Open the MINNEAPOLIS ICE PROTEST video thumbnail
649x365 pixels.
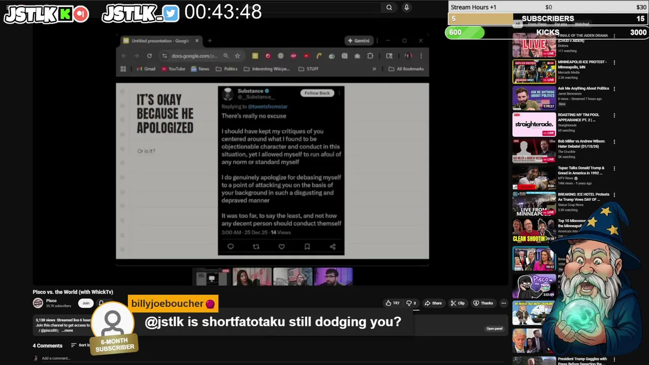(534, 71)
